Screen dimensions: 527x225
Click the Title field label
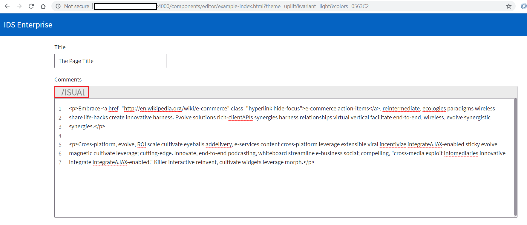60,47
